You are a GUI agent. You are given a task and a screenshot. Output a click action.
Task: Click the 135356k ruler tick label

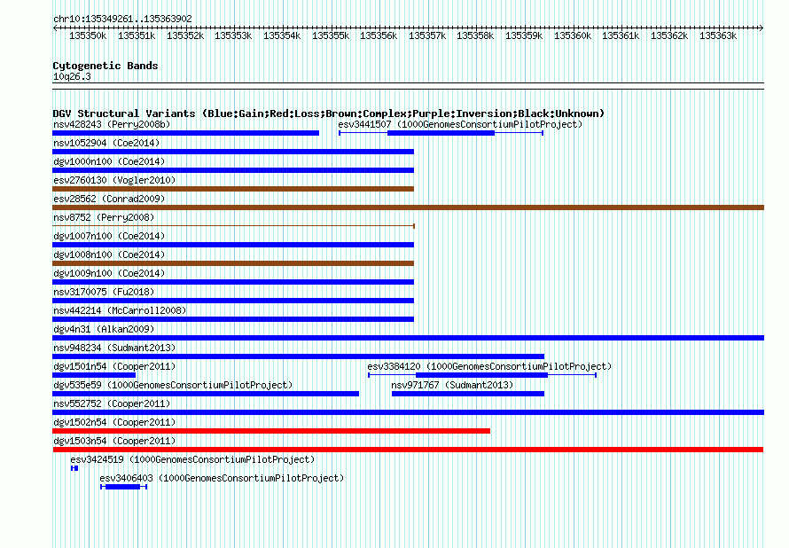[x=379, y=36]
